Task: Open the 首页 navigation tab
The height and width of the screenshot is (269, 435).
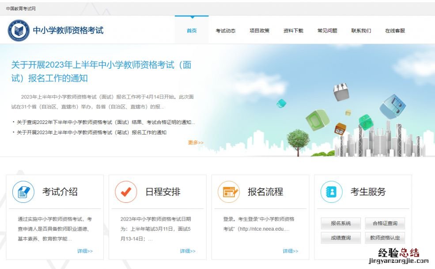Action: click(192, 30)
